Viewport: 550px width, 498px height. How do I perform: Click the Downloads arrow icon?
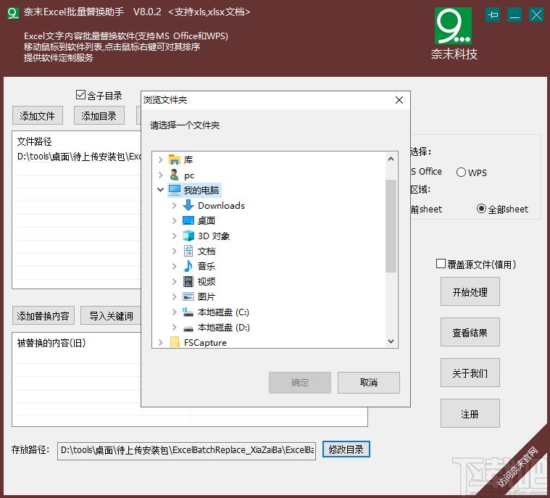(188, 205)
